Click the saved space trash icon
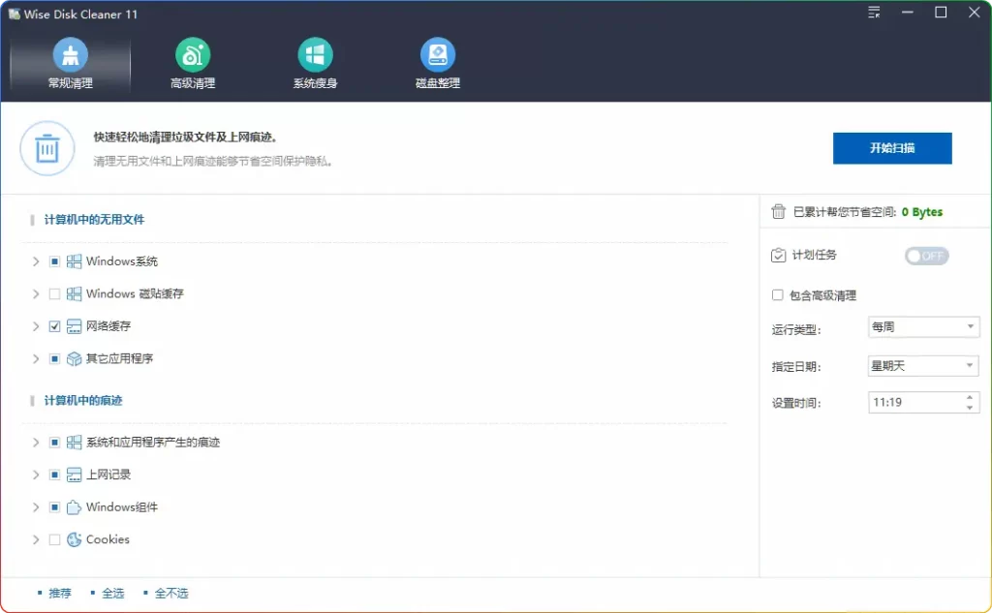This screenshot has height=613, width=992. point(779,212)
